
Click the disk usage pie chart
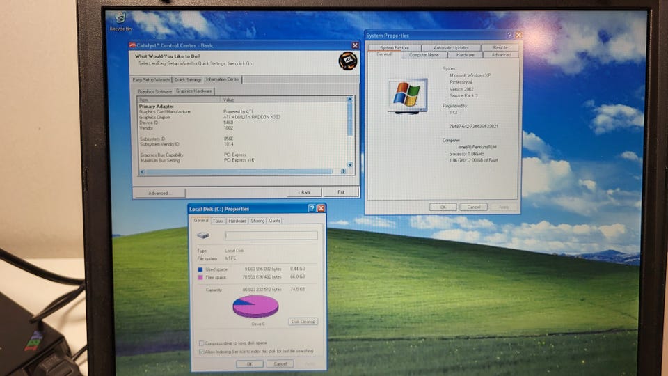[x=255, y=307]
